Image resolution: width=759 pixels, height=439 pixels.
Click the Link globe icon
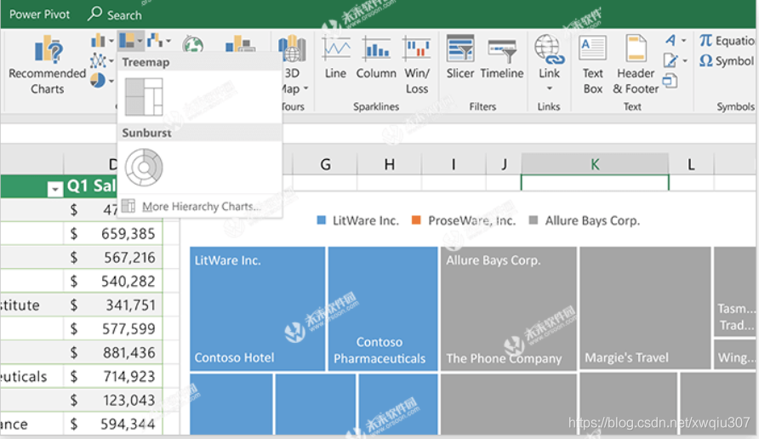[549, 49]
